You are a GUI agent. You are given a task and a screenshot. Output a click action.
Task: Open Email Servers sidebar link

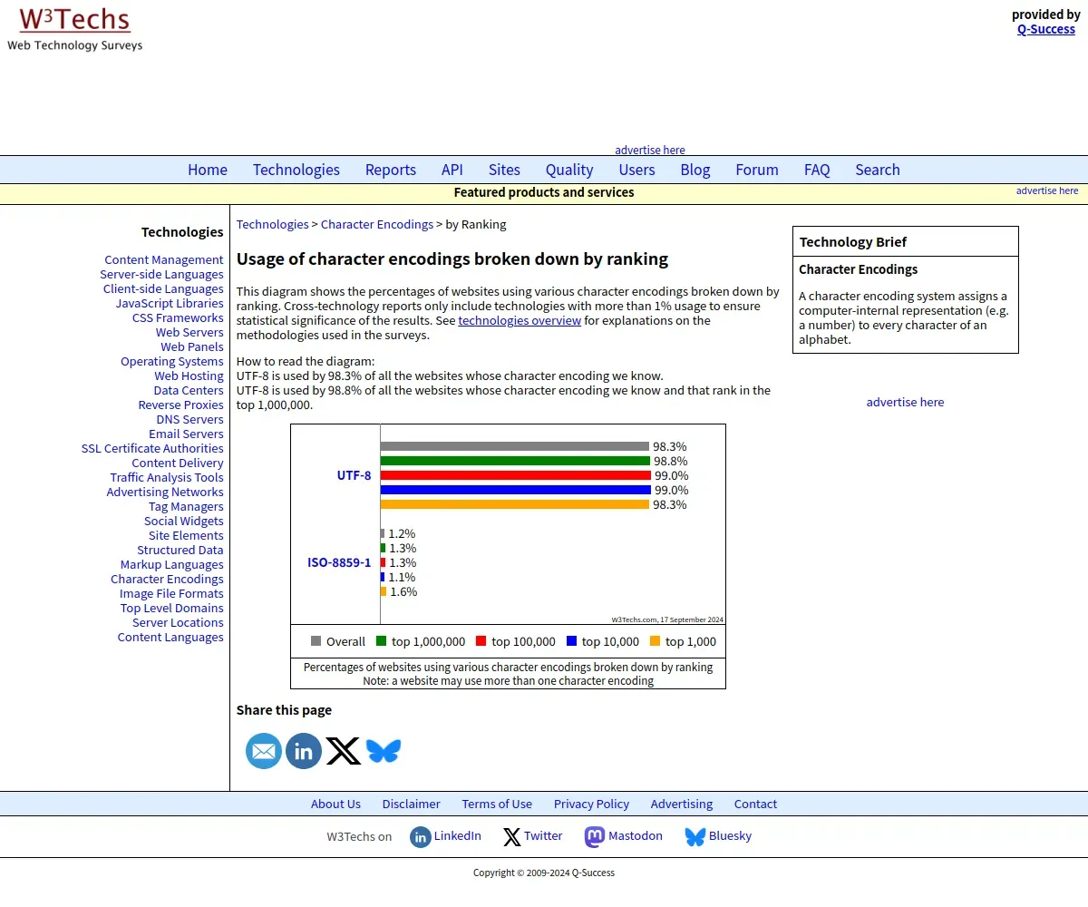tap(186, 434)
